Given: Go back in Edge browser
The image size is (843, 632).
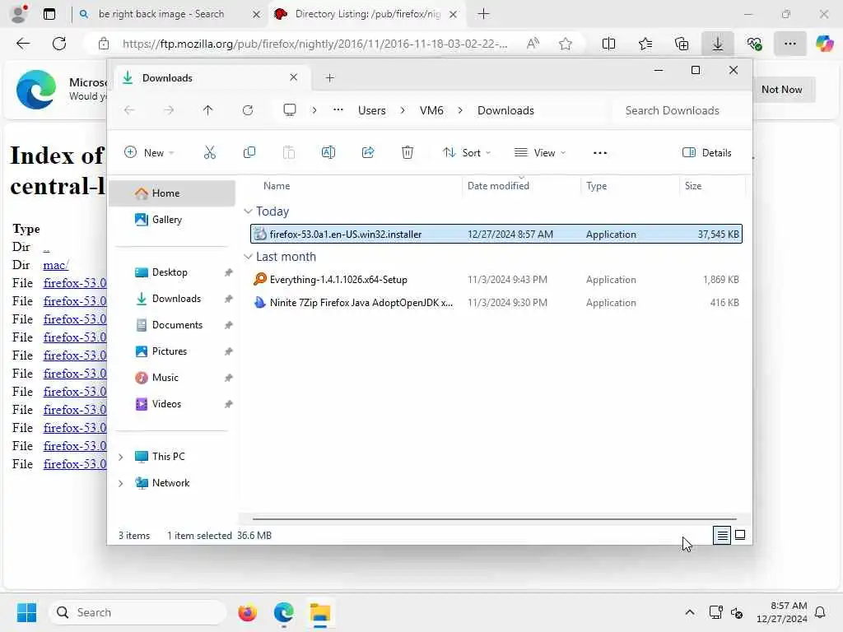Looking at the screenshot, I should (23, 44).
